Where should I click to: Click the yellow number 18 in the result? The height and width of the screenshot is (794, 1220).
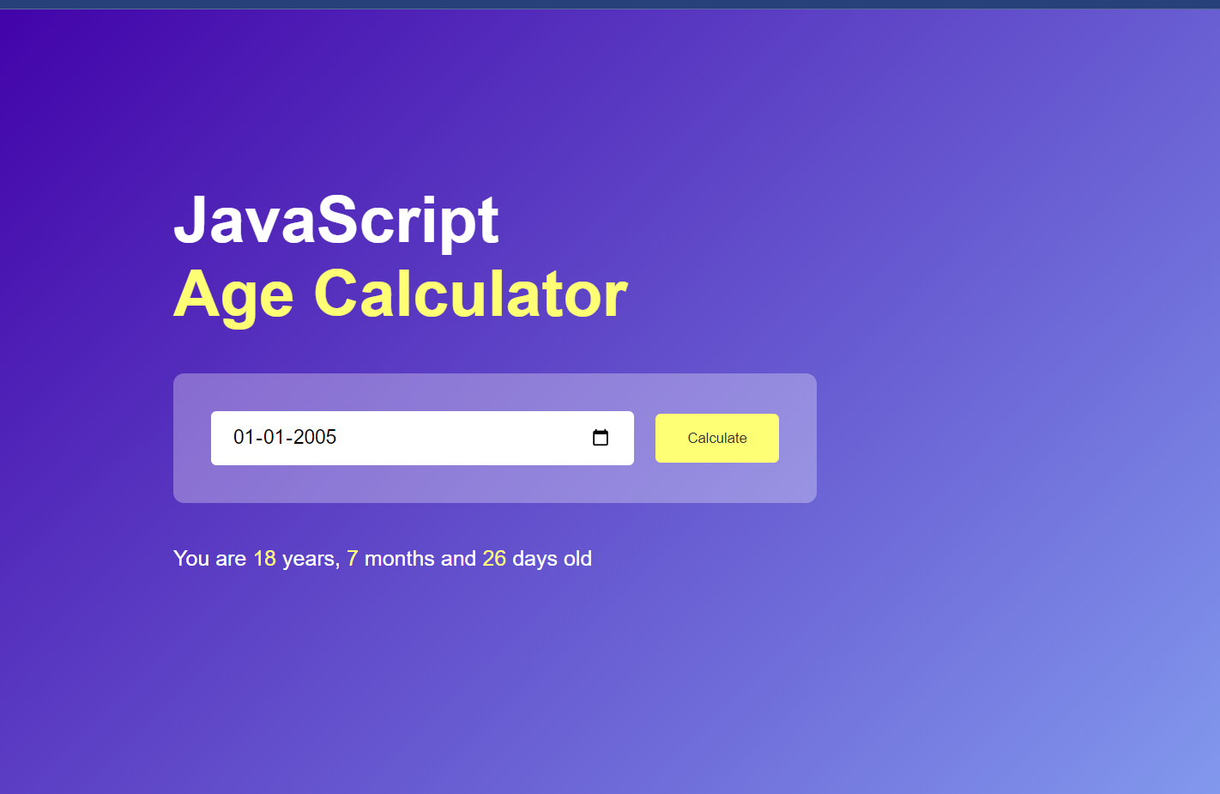264,558
